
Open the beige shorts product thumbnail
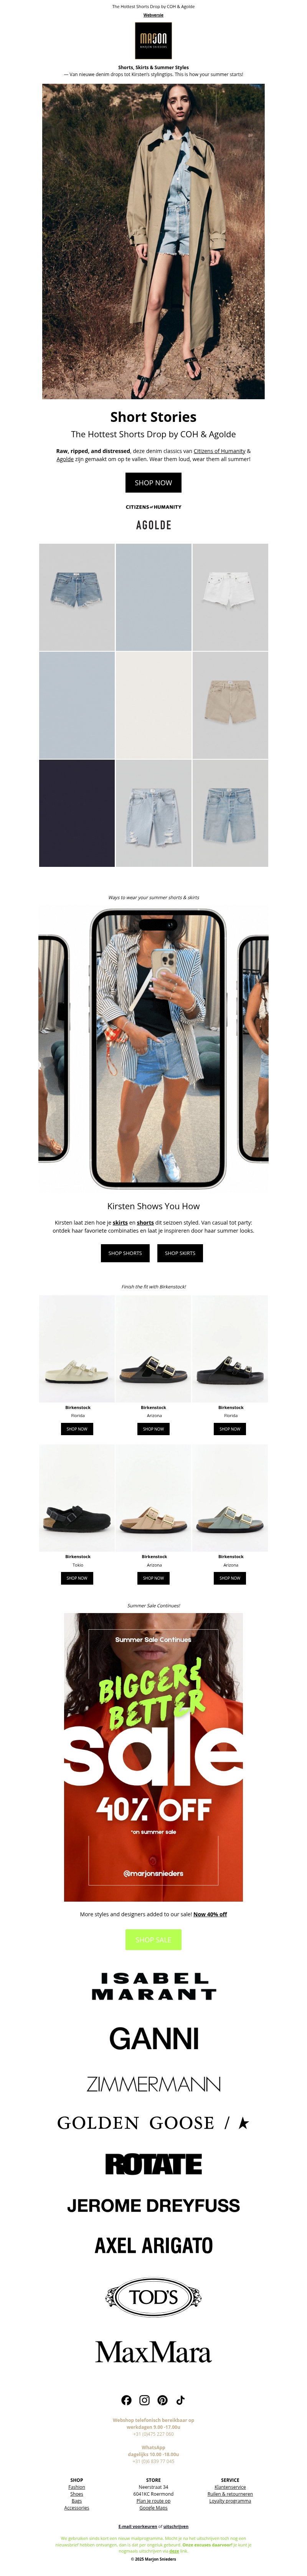tap(230, 705)
